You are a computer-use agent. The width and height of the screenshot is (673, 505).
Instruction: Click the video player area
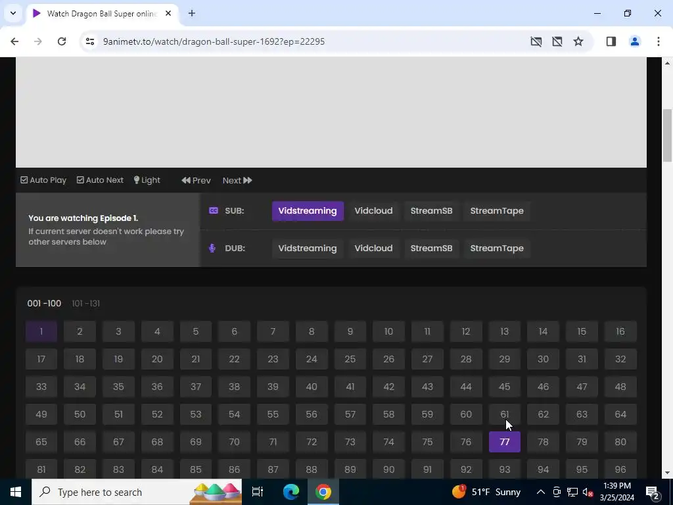pyautogui.click(x=331, y=112)
